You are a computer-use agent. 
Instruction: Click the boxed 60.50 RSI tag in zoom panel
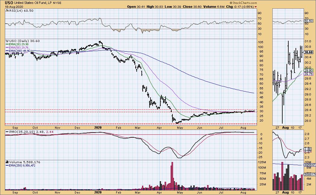click(308, 21)
